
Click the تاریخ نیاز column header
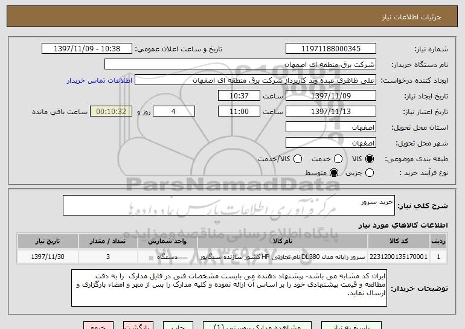tap(48, 241)
